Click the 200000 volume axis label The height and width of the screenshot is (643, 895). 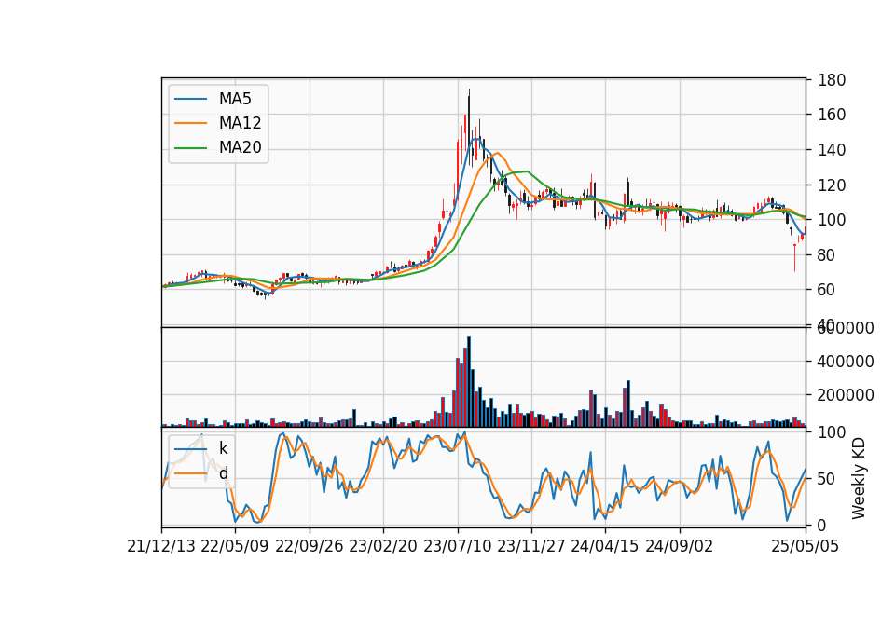pyautogui.click(x=846, y=395)
